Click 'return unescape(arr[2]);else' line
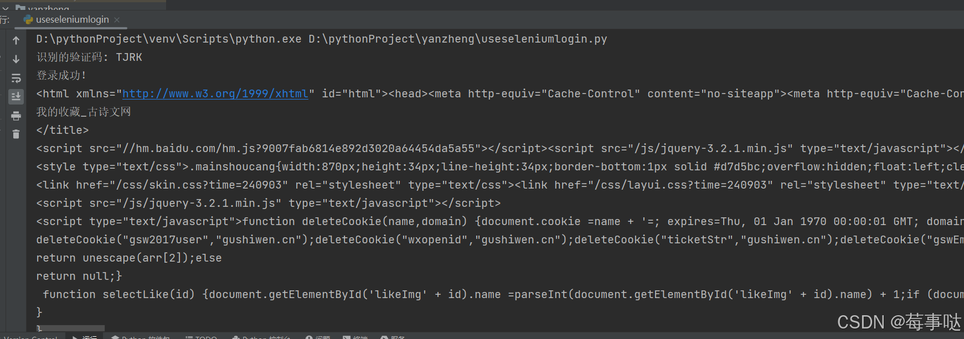Viewport: 964px width, 339px height. 129,258
